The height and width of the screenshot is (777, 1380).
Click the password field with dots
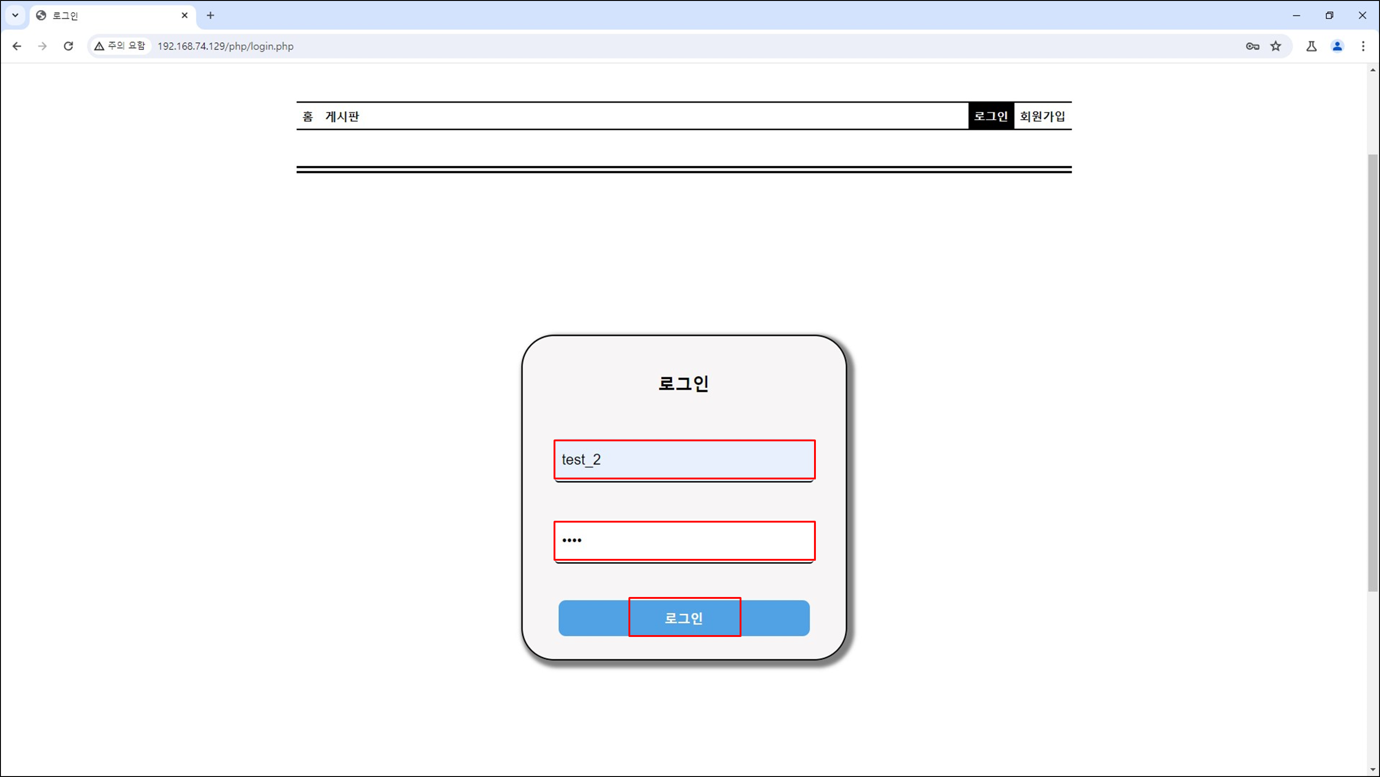[x=684, y=541]
